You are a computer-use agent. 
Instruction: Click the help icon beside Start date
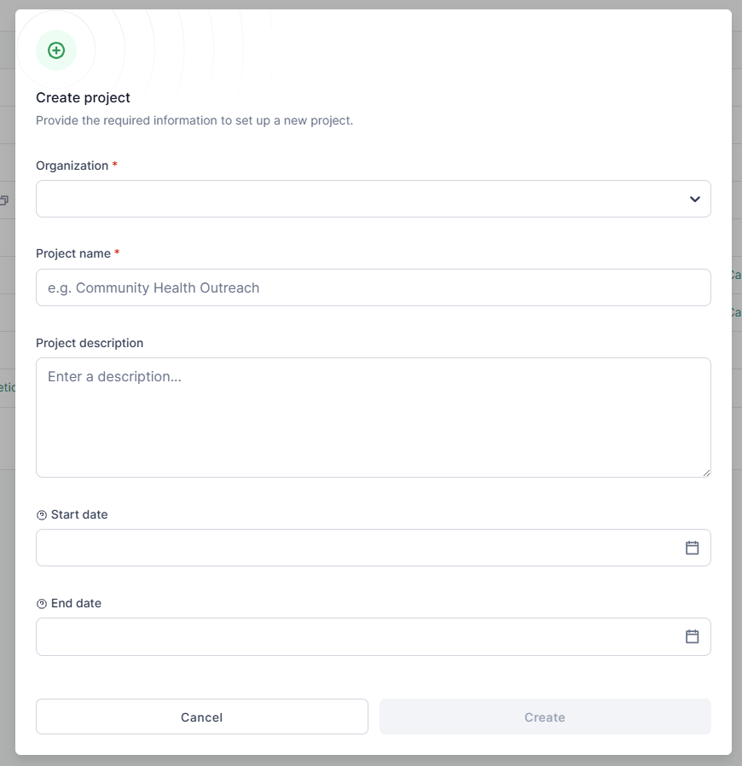(42, 515)
